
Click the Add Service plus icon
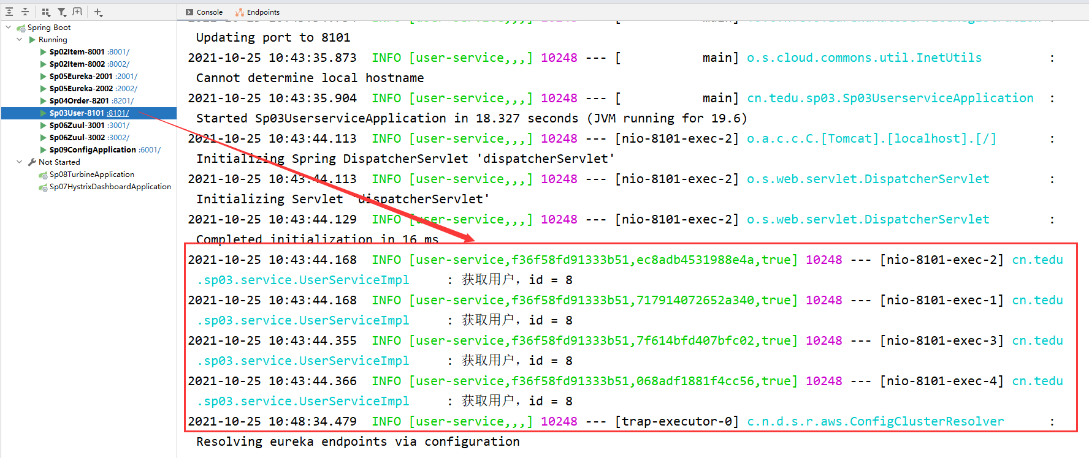pyautogui.click(x=98, y=12)
